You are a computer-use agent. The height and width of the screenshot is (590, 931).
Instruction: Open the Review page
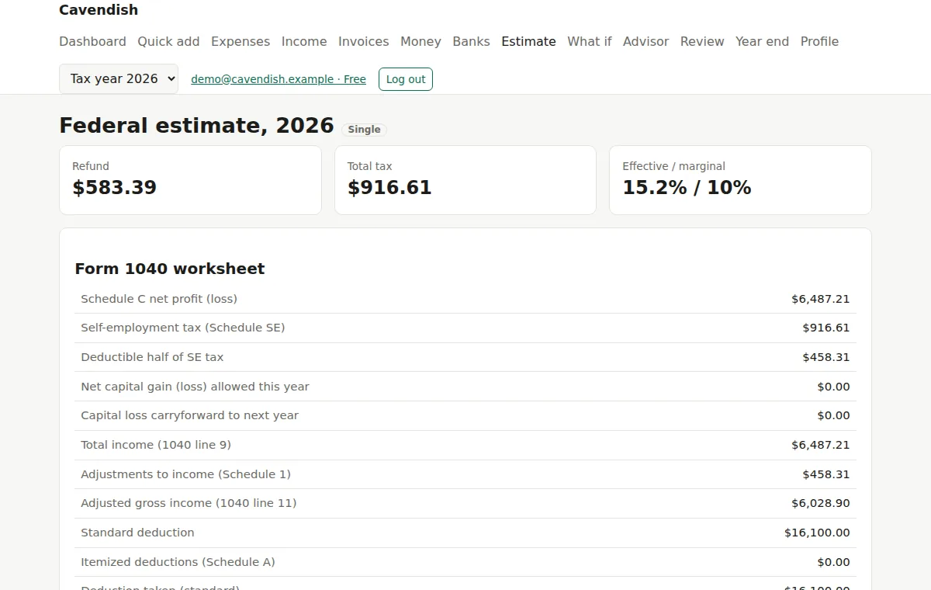702,41
